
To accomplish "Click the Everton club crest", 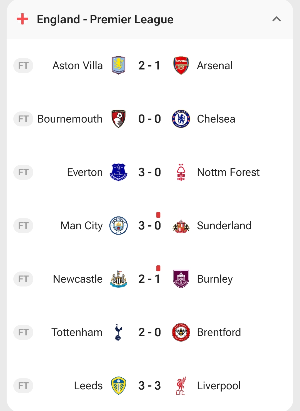I will pos(119,172).
